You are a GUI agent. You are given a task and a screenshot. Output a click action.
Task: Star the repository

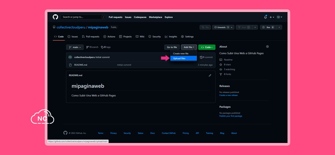(268, 27)
